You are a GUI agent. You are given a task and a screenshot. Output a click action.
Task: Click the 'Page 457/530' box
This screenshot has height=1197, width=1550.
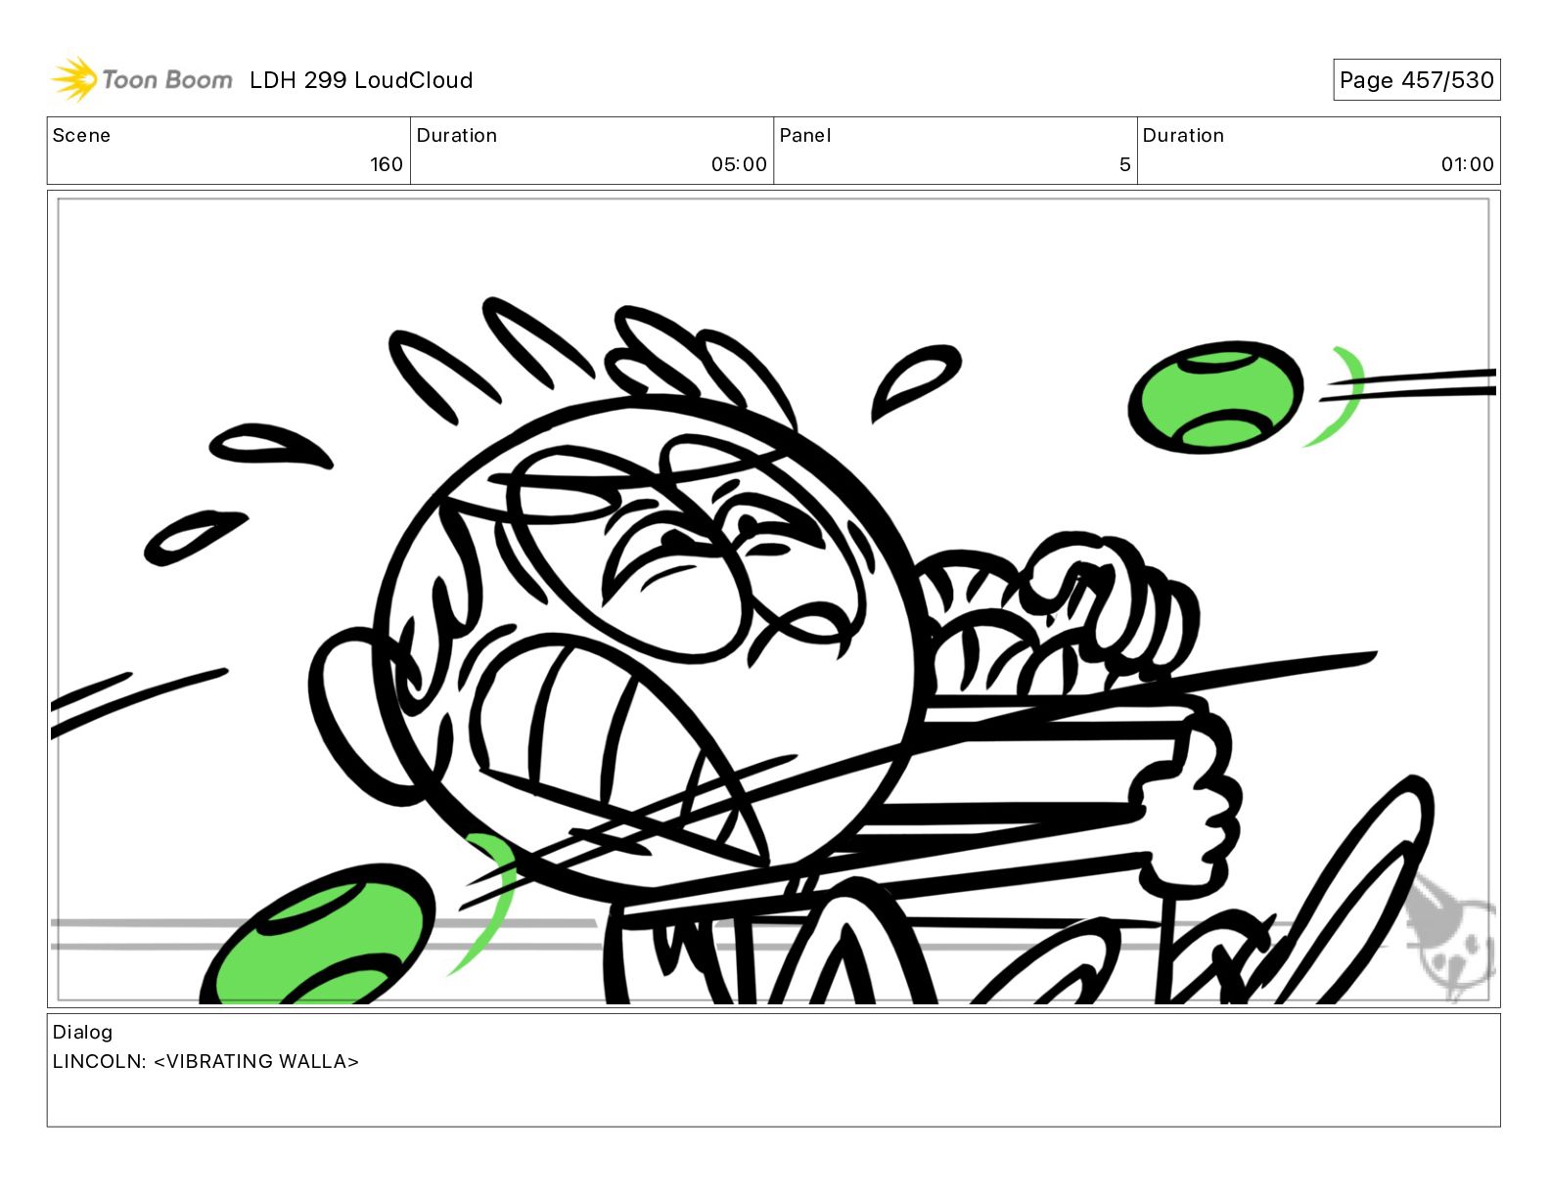1416,80
